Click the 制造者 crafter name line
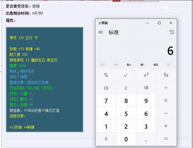 [34, 110]
